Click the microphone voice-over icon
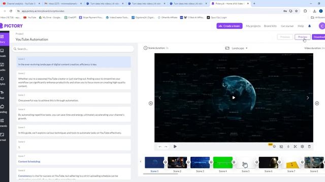This screenshot has width=325, height=182. [x=288, y=147]
